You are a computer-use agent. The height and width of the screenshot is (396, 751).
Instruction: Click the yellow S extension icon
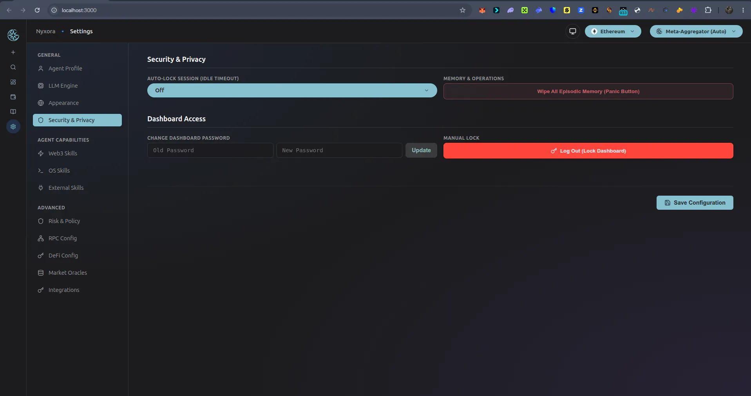(x=567, y=10)
